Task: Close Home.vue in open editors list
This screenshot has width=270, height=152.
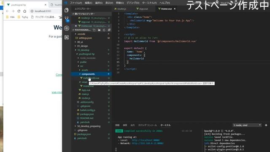Action: (x=76, y=26)
